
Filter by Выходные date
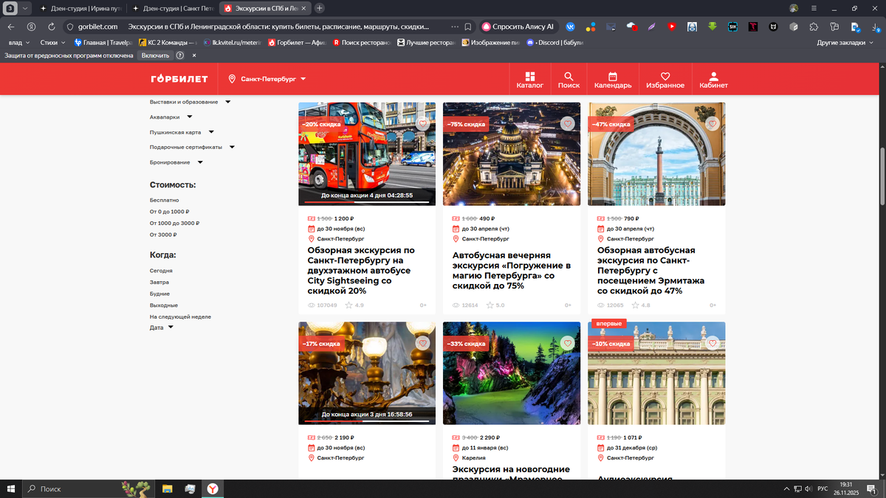164,305
